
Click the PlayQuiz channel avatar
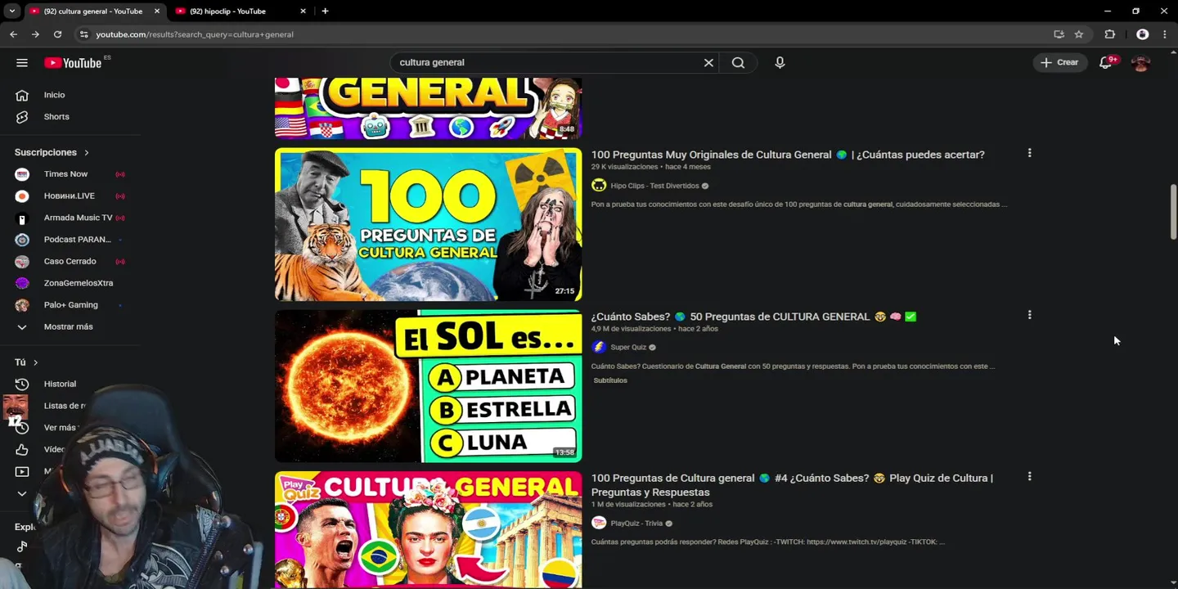pos(599,523)
